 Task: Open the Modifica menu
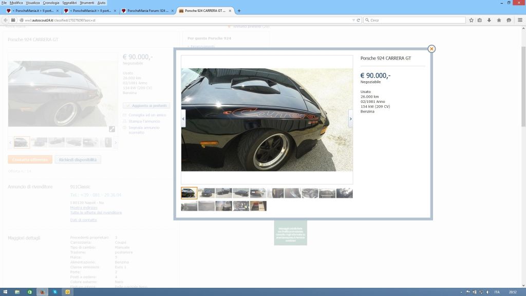click(16, 3)
